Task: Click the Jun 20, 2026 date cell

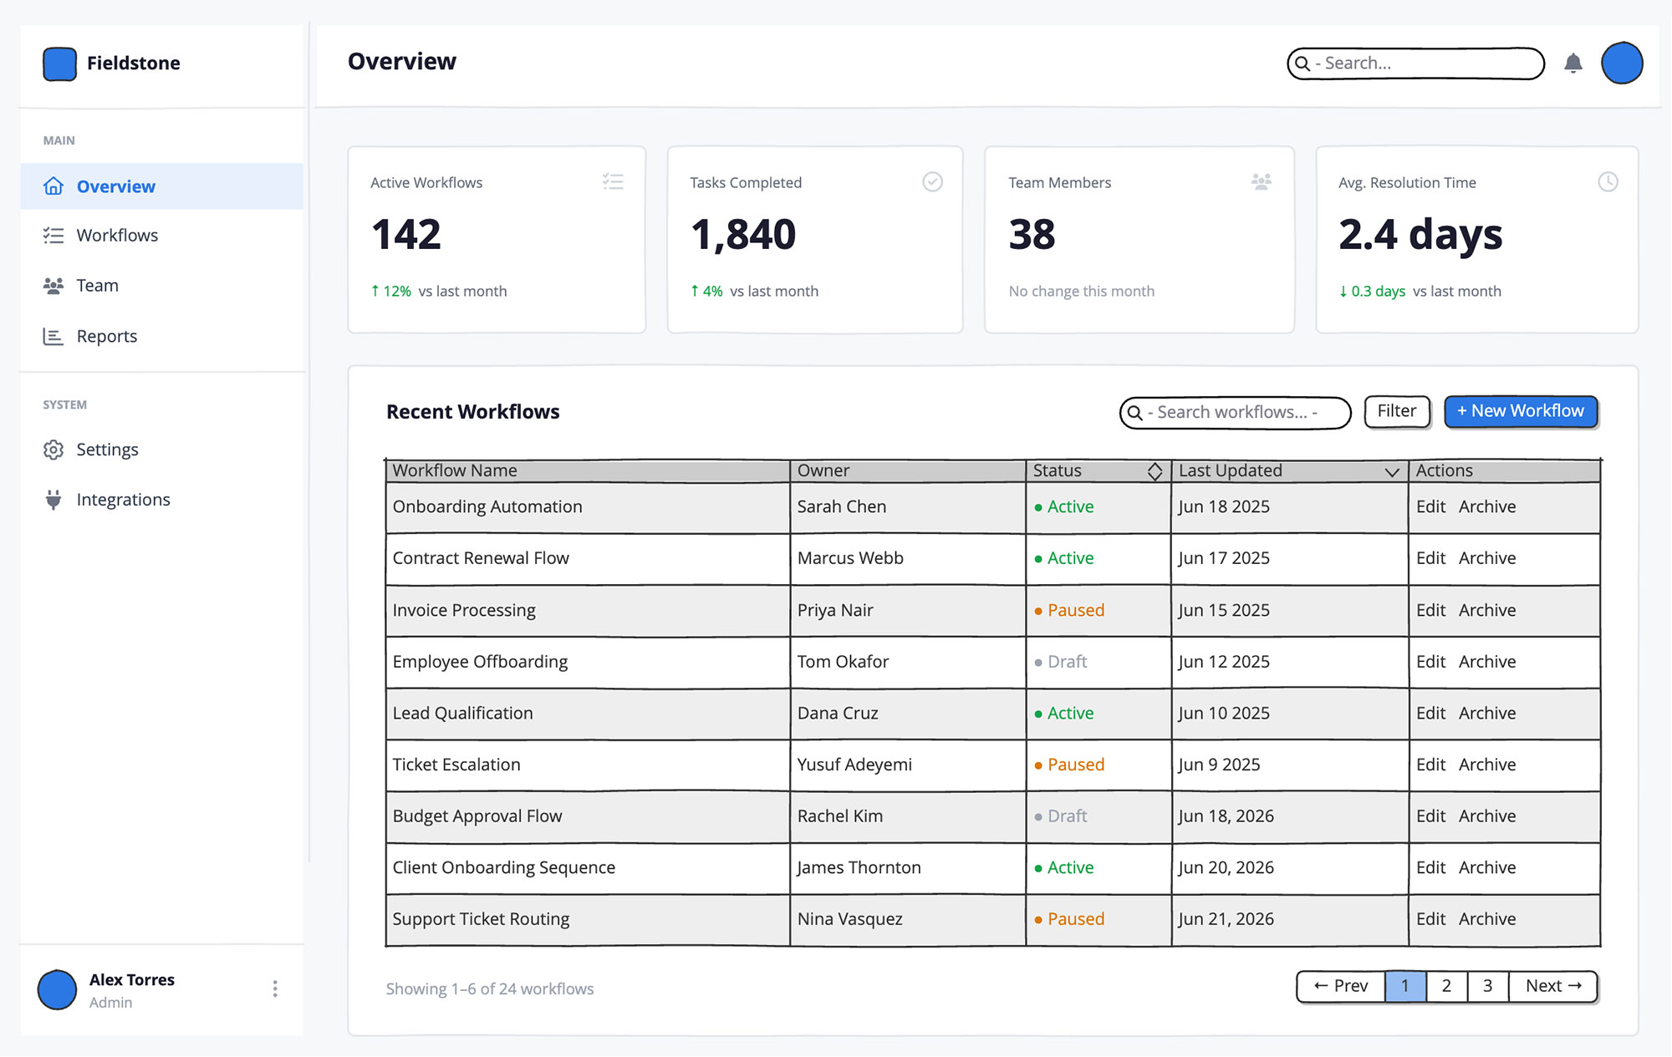Action: (1290, 868)
